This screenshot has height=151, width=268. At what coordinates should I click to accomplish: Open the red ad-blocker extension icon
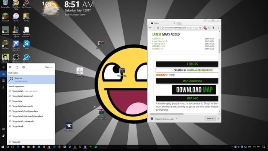pos(205,28)
